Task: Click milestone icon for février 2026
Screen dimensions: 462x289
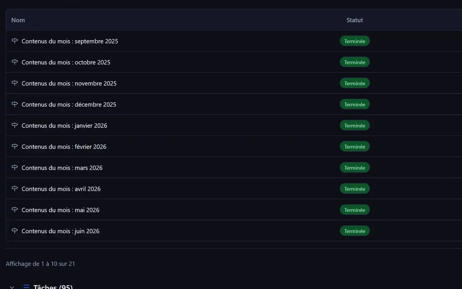Action: (x=15, y=146)
